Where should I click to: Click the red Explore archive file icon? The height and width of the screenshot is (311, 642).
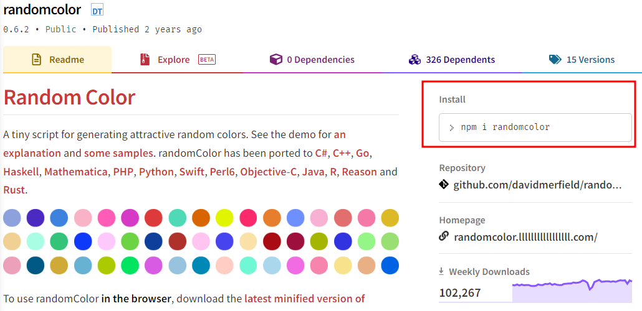(145, 60)
